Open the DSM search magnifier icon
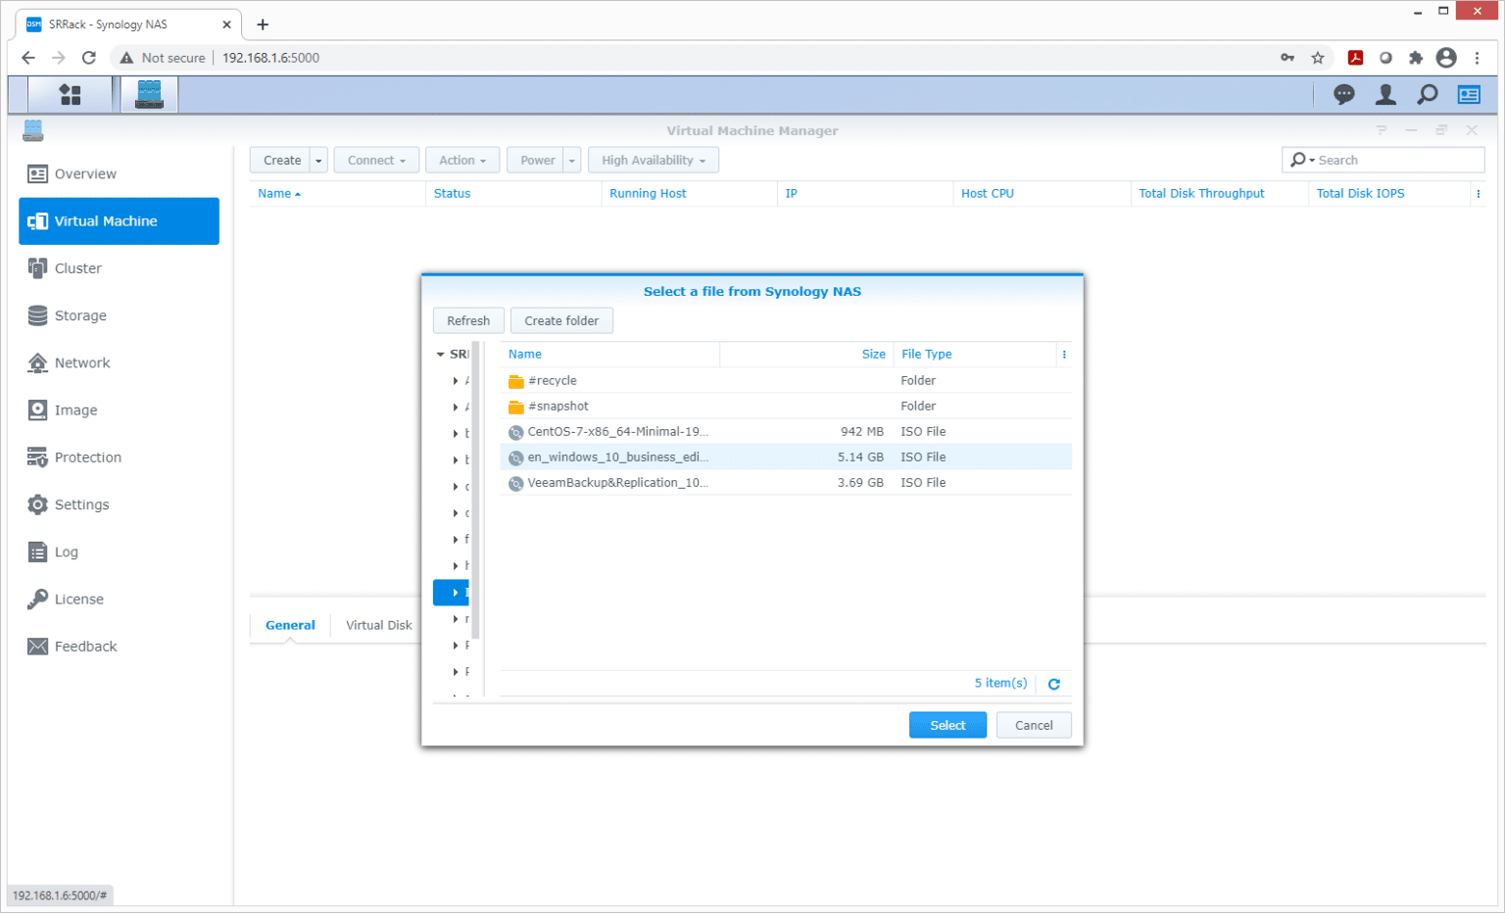1505x913 pixels. [1428, 94]
